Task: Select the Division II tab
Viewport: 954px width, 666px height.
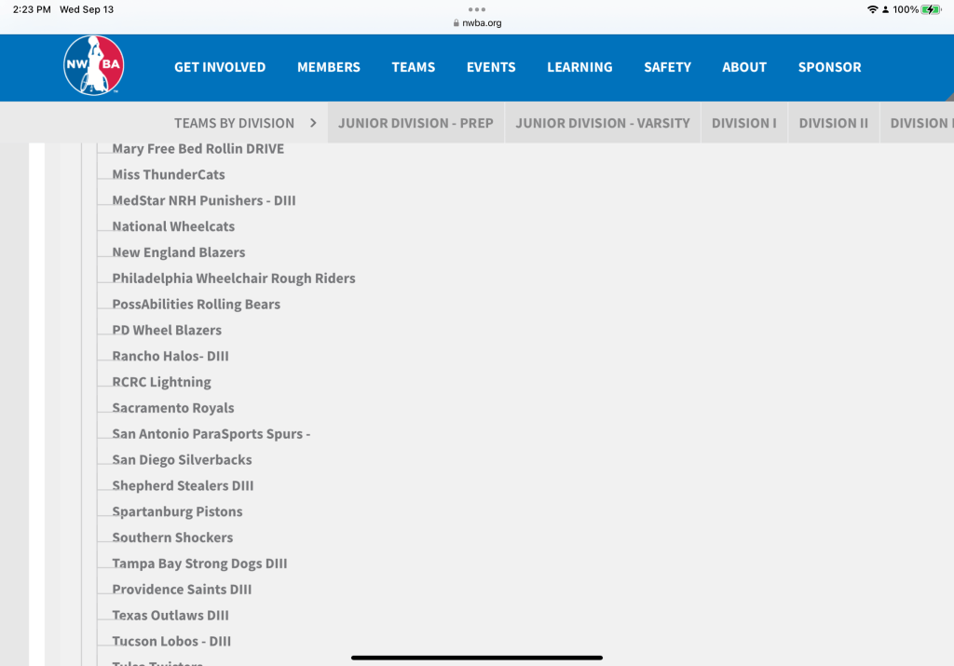Action: coord(833,123)
